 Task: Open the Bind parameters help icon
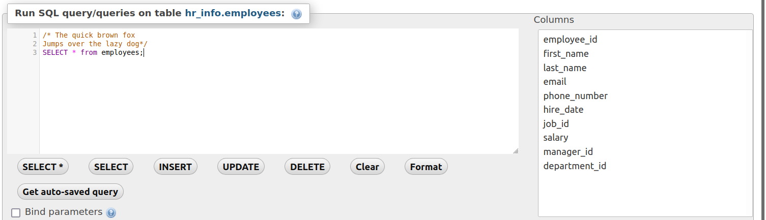coord(111,213)
